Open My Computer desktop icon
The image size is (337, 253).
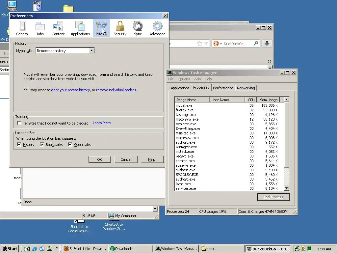(x=12, y=6)
